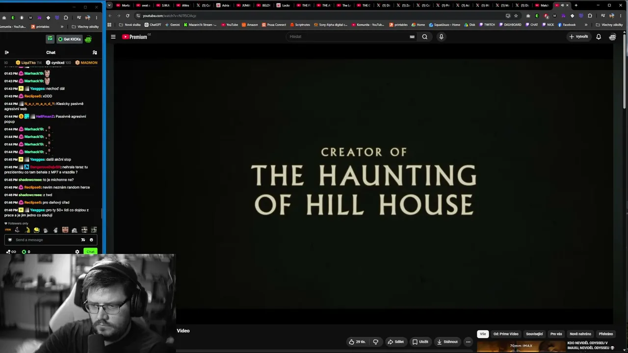Open the 70mm IMAX recommended video thumbnail
The height and width of the screenshot is (353, 628).
[x=521, y=347]
